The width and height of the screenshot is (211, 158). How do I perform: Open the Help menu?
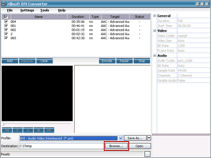[x=62, y=10]
